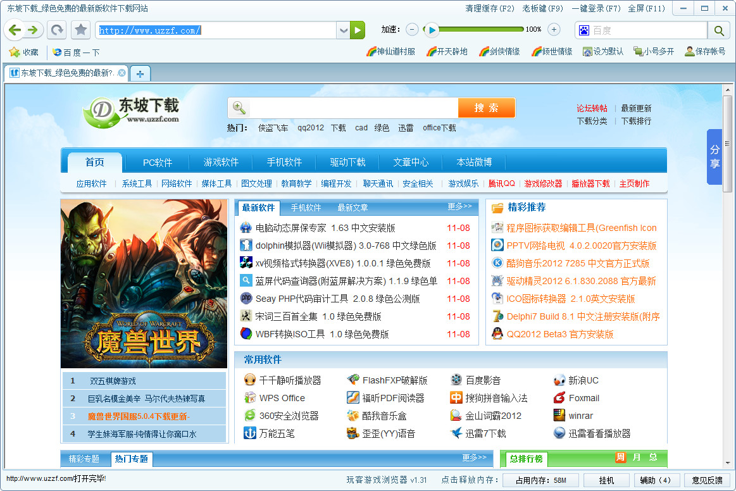Switch to the 最新文章 list tab
736x491 pixels.
click(x=352, y=208)
